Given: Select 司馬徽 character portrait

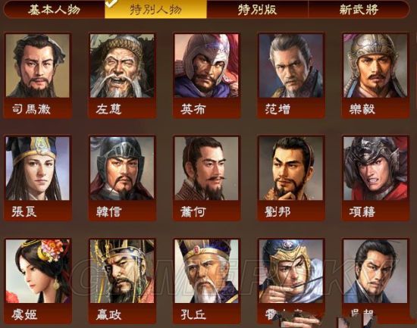Looking at the screenshot, I should tap(37, 65).
